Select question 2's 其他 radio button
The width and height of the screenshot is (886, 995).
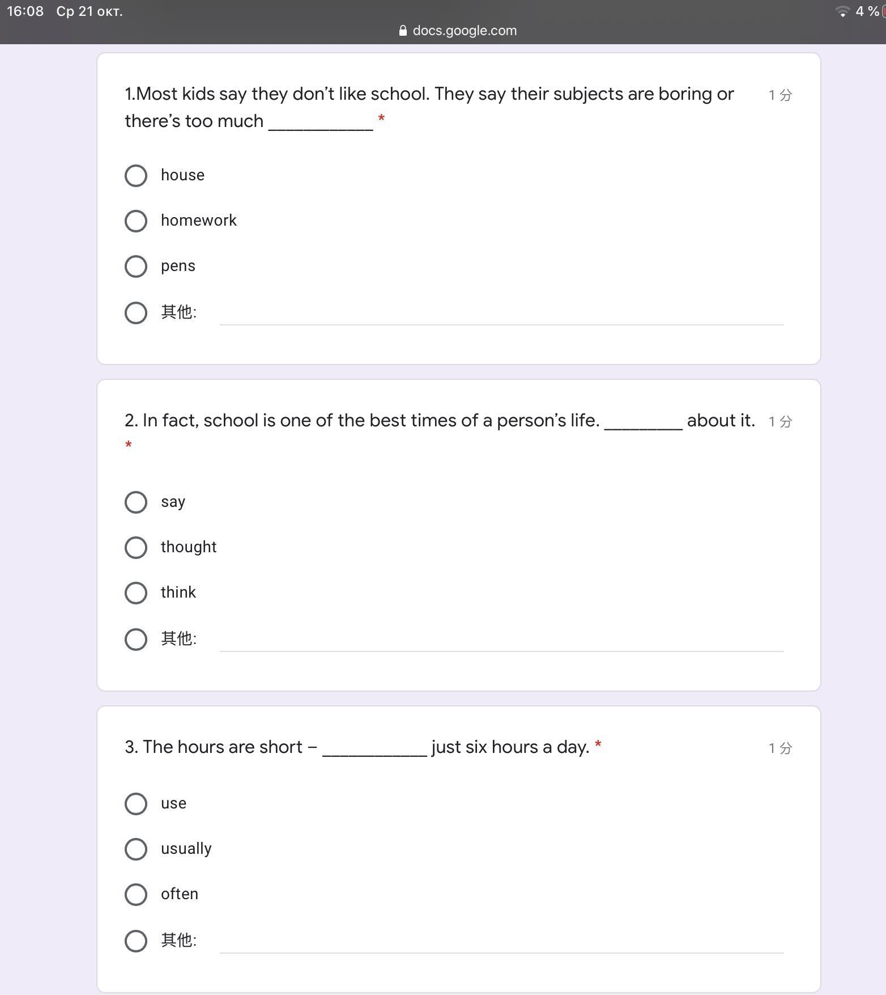click(x=136, y=640)
